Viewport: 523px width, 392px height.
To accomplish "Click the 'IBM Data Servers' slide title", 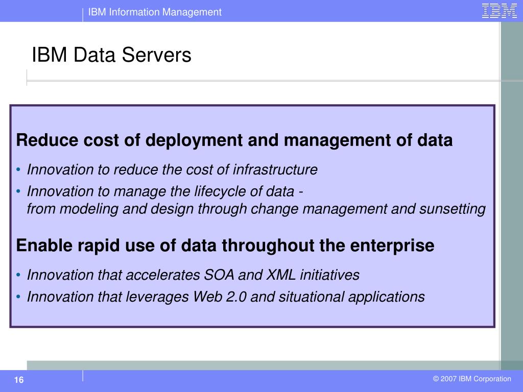I will click(x=111, y=55).
